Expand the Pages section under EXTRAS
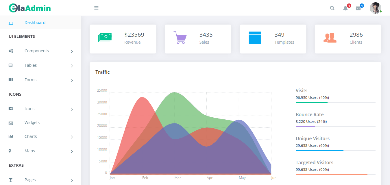390x185 pixels. [x=72, y=180]
